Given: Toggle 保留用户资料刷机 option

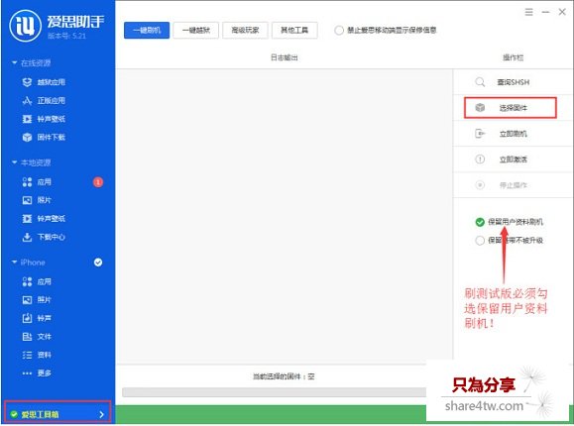Looking at the screenshot, I should tap(480, 222).
